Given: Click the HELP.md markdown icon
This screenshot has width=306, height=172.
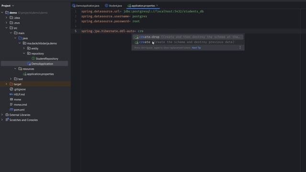Looking at the screenshot, I should 11,95.
